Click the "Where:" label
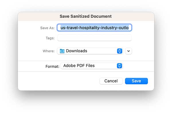This screenshot has width=172, height=114. (49, 51)
